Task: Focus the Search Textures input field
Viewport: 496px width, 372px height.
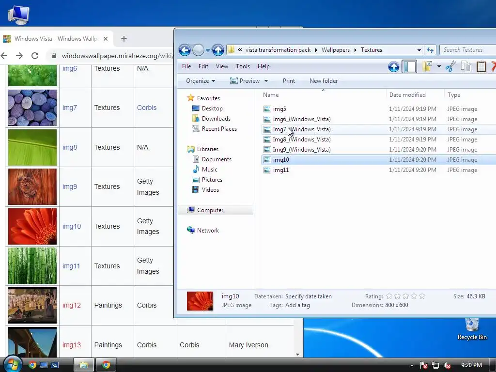Action: 467,50
